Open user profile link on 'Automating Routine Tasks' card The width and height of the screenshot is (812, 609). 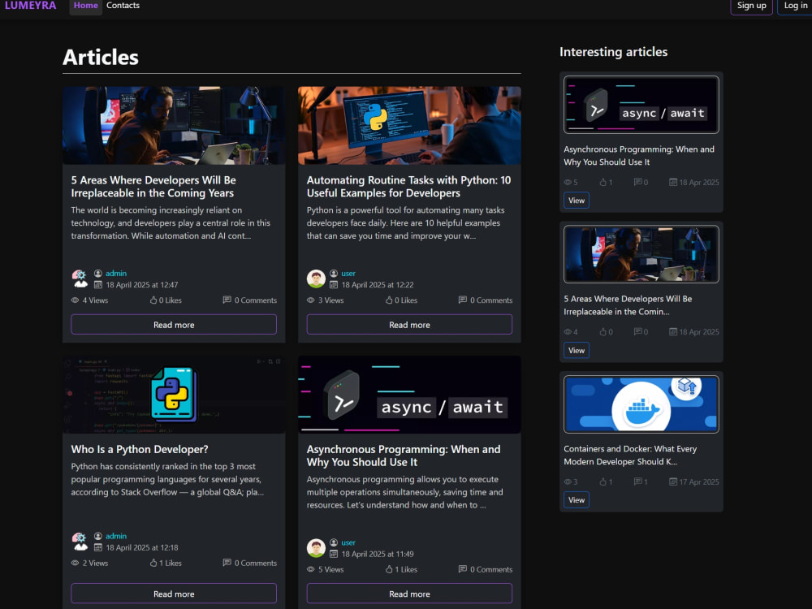click(x=348, y=274)
